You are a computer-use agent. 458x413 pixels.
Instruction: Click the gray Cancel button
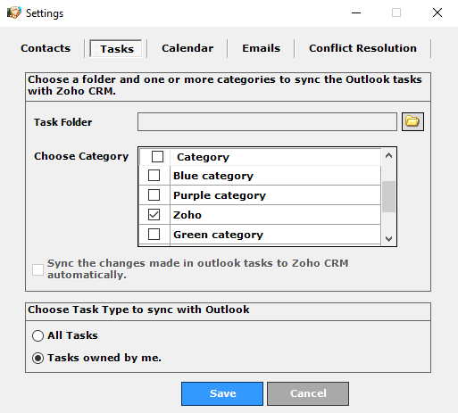tap(308, 393)
